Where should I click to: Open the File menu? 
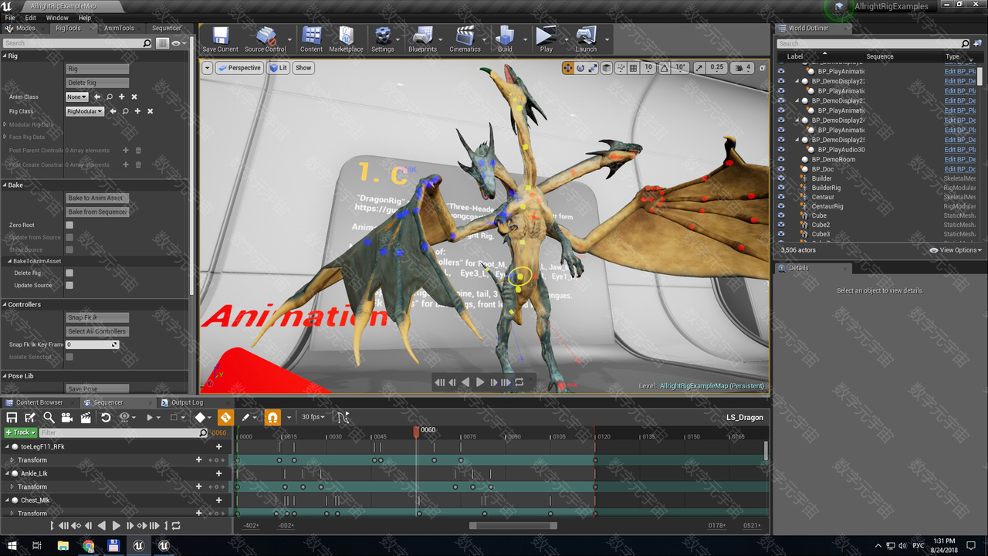10,17
